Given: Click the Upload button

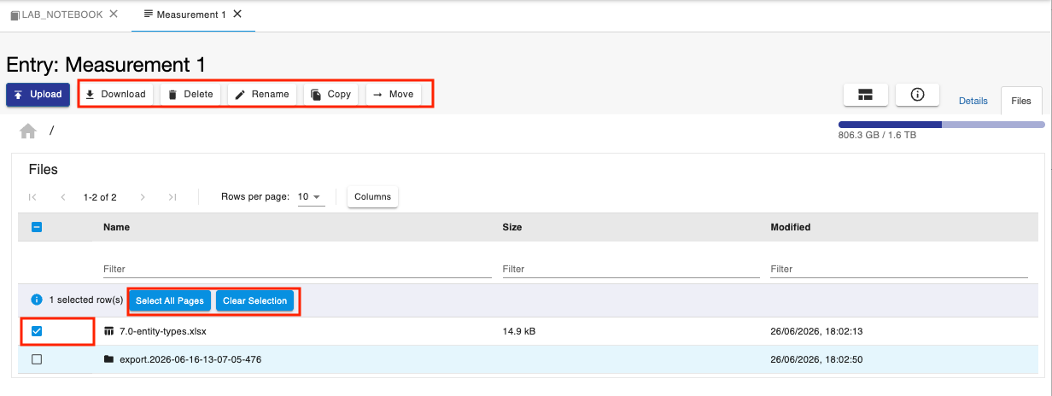Looking at the screenshot, I should [38, 95].
